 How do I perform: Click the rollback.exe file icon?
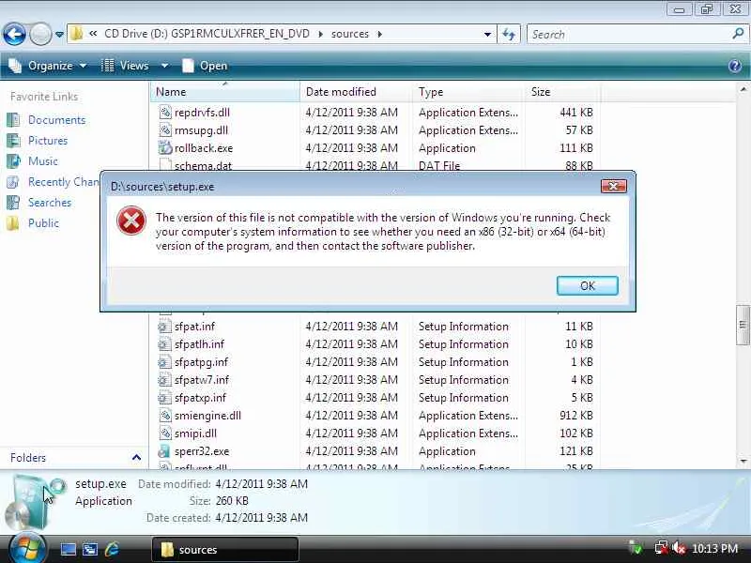[165, 148]
